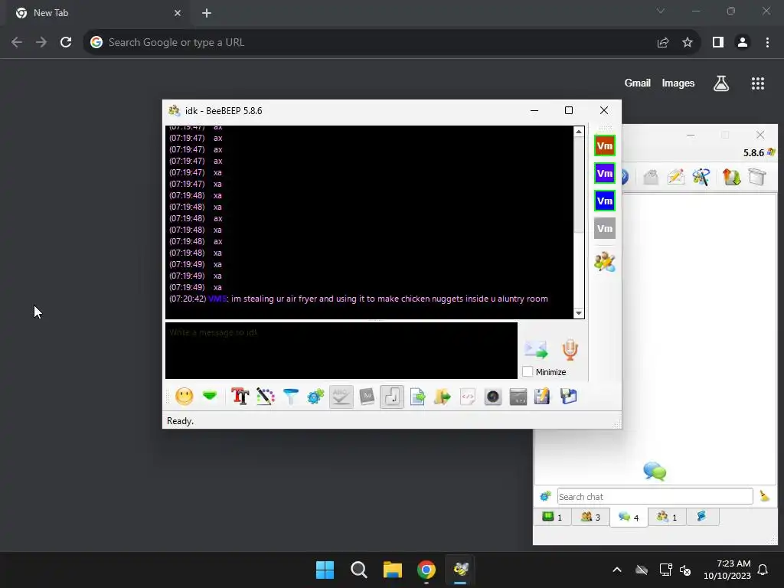Open the green screen tab labeled 1
The image size is (784, 588).
pos(553,517)
